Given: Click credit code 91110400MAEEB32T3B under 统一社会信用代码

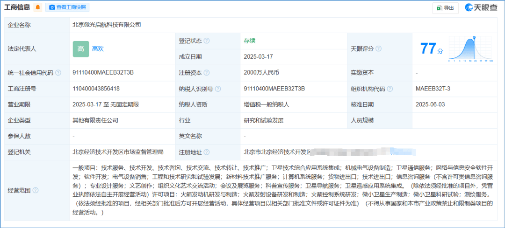Looking at the screenshot, I should pyautogui.click(x=103, y=73).
